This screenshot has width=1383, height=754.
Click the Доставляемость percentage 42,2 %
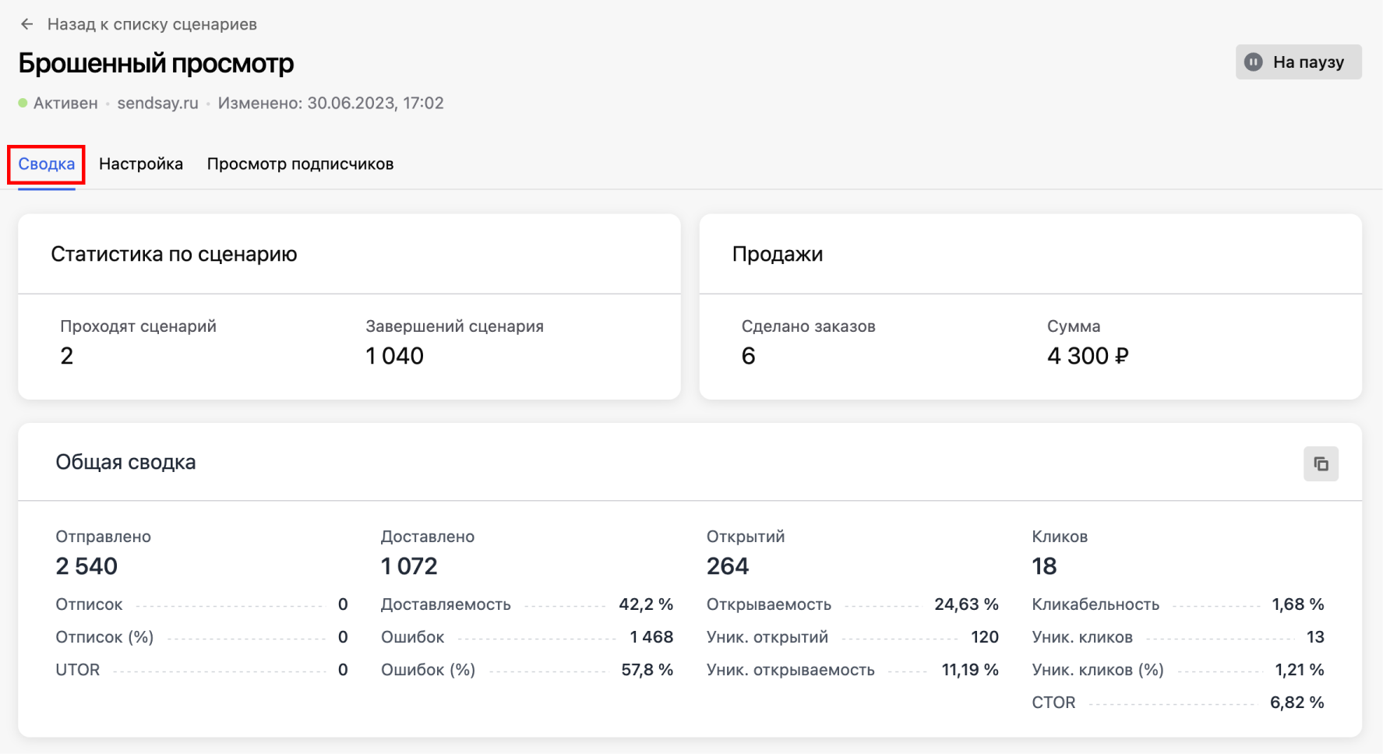click(646, 604)
